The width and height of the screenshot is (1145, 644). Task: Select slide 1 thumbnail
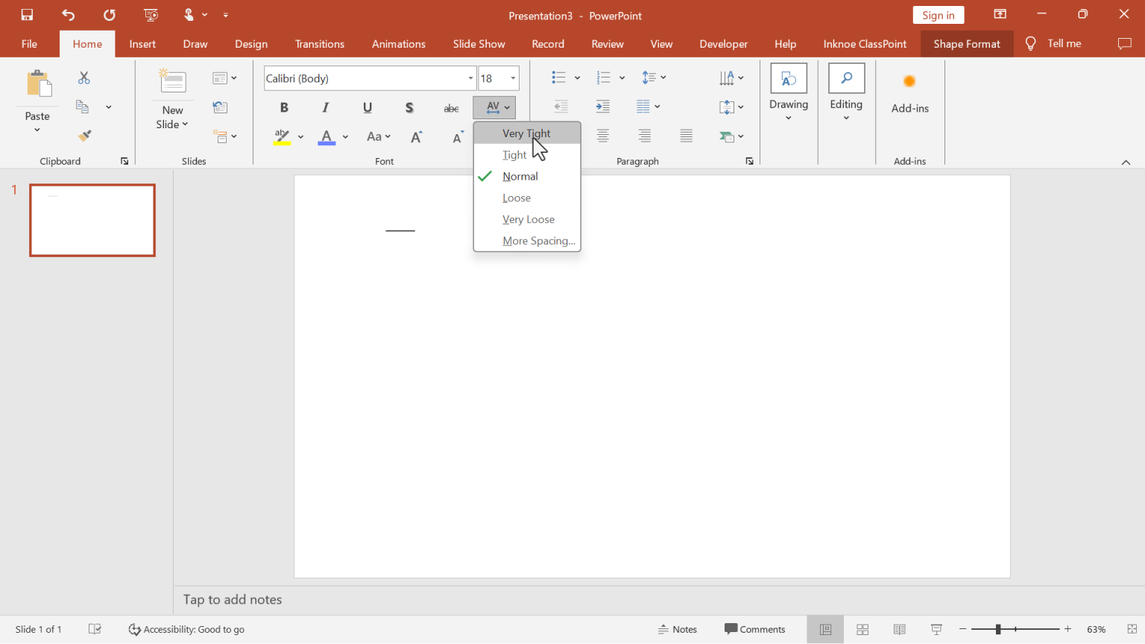tap(92, 219)
